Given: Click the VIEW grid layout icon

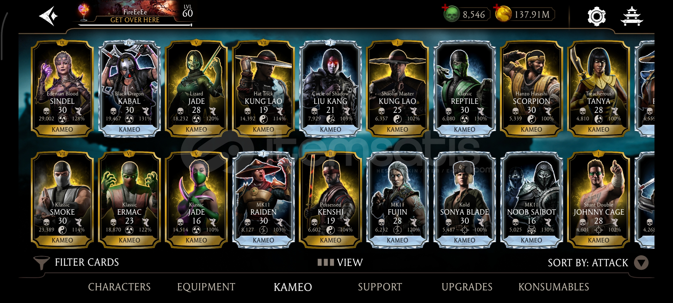Looking at the screenshot, I should [326, 263].
